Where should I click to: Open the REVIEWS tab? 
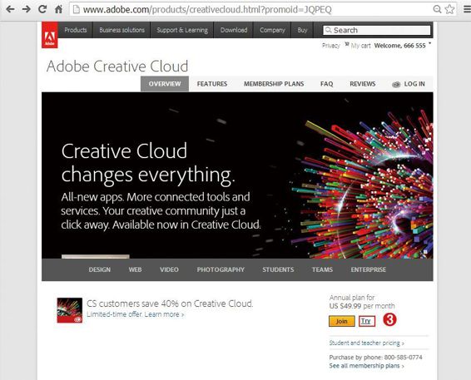pos(363,84)
